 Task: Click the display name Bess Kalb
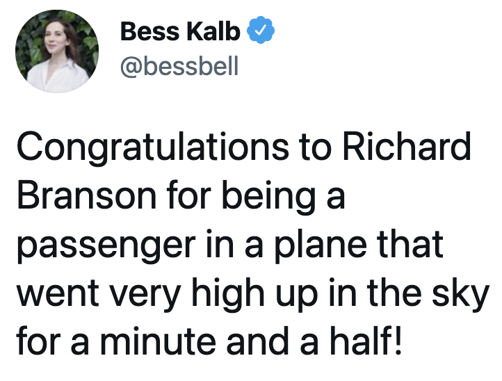pos(180,31)
